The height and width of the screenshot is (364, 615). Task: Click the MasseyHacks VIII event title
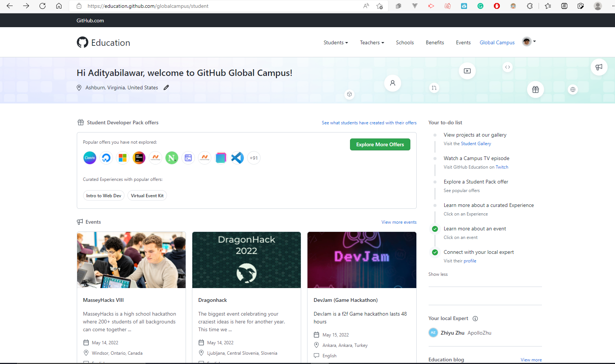pos(103,300)
